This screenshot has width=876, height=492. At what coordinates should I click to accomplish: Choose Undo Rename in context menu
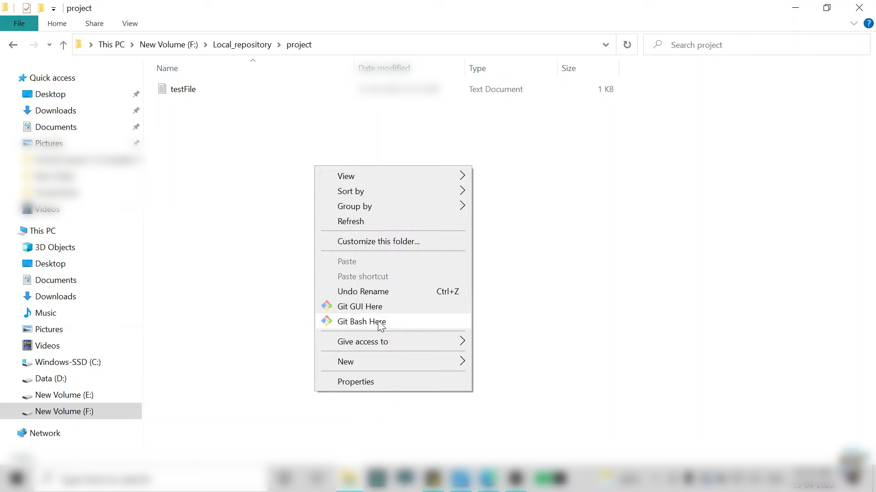(x=393, y=292)
